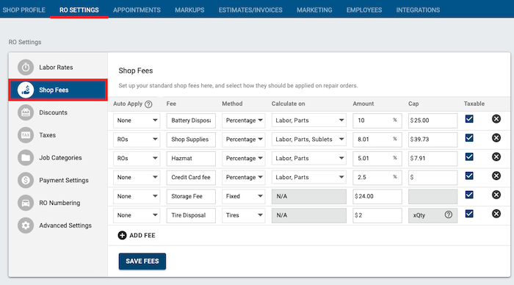This screenshot has width=514, height=285.
Task: Remove the Shop Supplies fee row
Action: [x=496, y=138]
